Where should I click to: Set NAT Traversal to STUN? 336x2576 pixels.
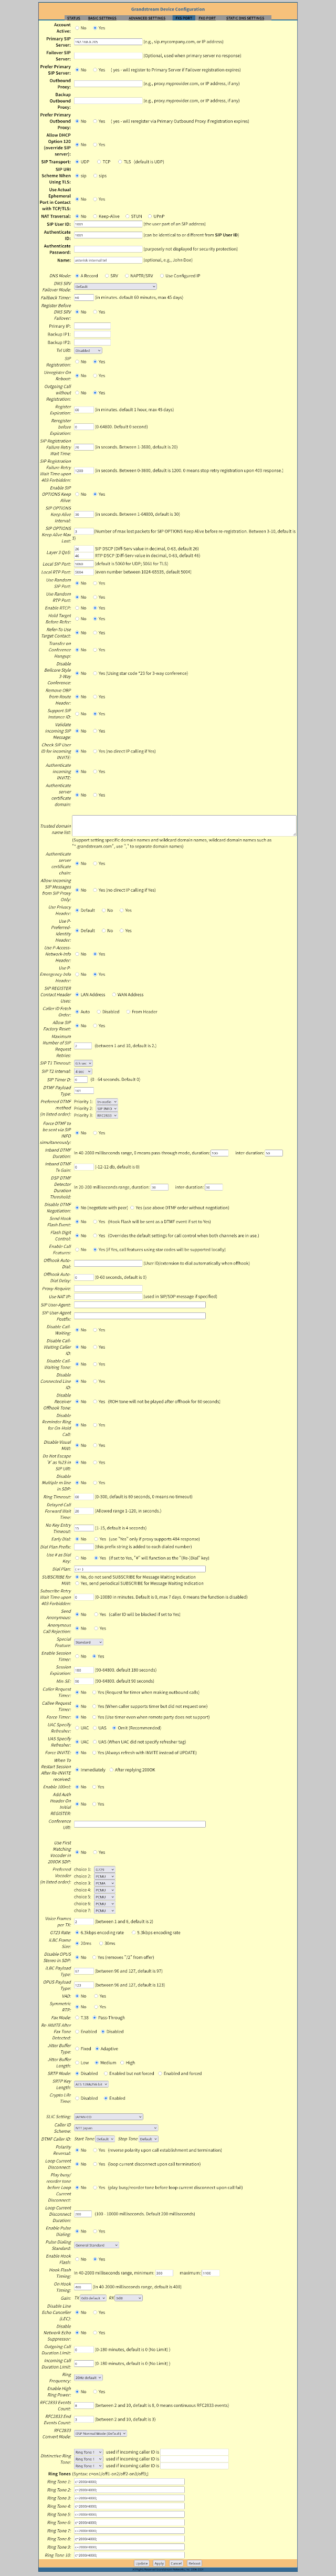[128, 216]
